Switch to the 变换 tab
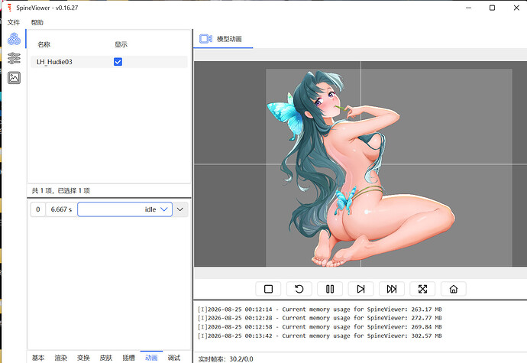 coord(83,358)
